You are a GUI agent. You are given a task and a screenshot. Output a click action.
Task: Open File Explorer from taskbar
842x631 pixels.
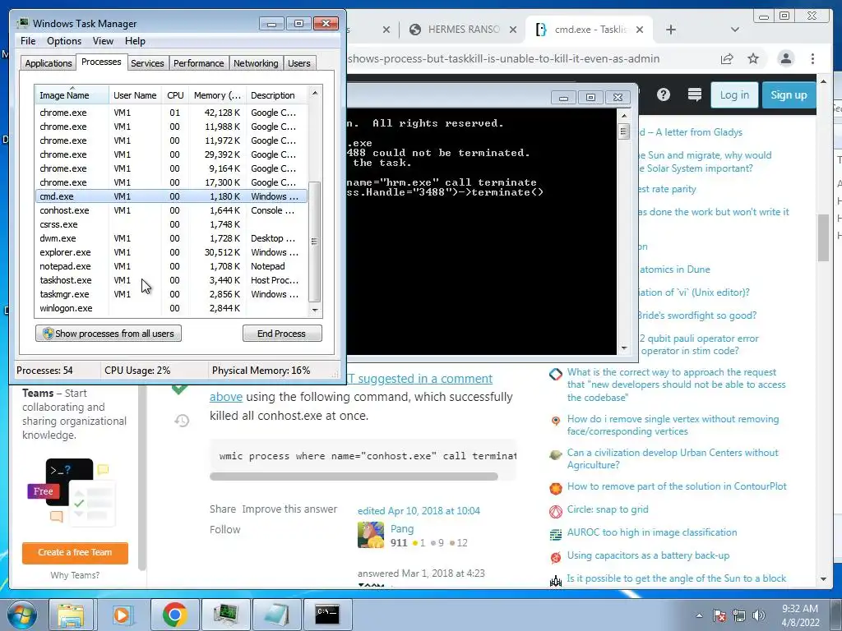[71, 615]
